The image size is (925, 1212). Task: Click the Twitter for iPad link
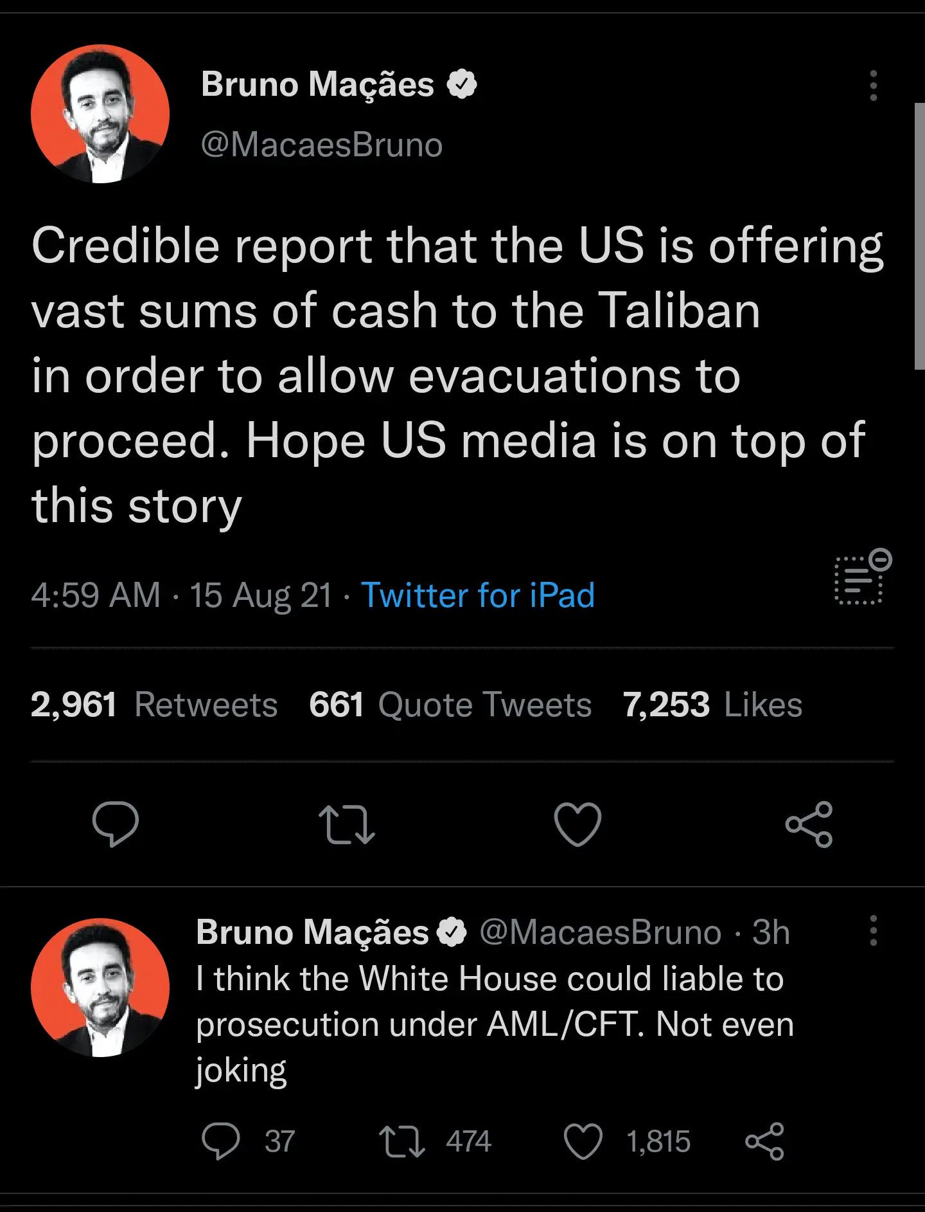point(478,595)
